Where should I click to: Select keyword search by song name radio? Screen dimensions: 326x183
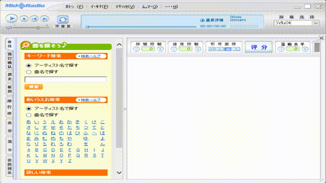pos(29,72)
